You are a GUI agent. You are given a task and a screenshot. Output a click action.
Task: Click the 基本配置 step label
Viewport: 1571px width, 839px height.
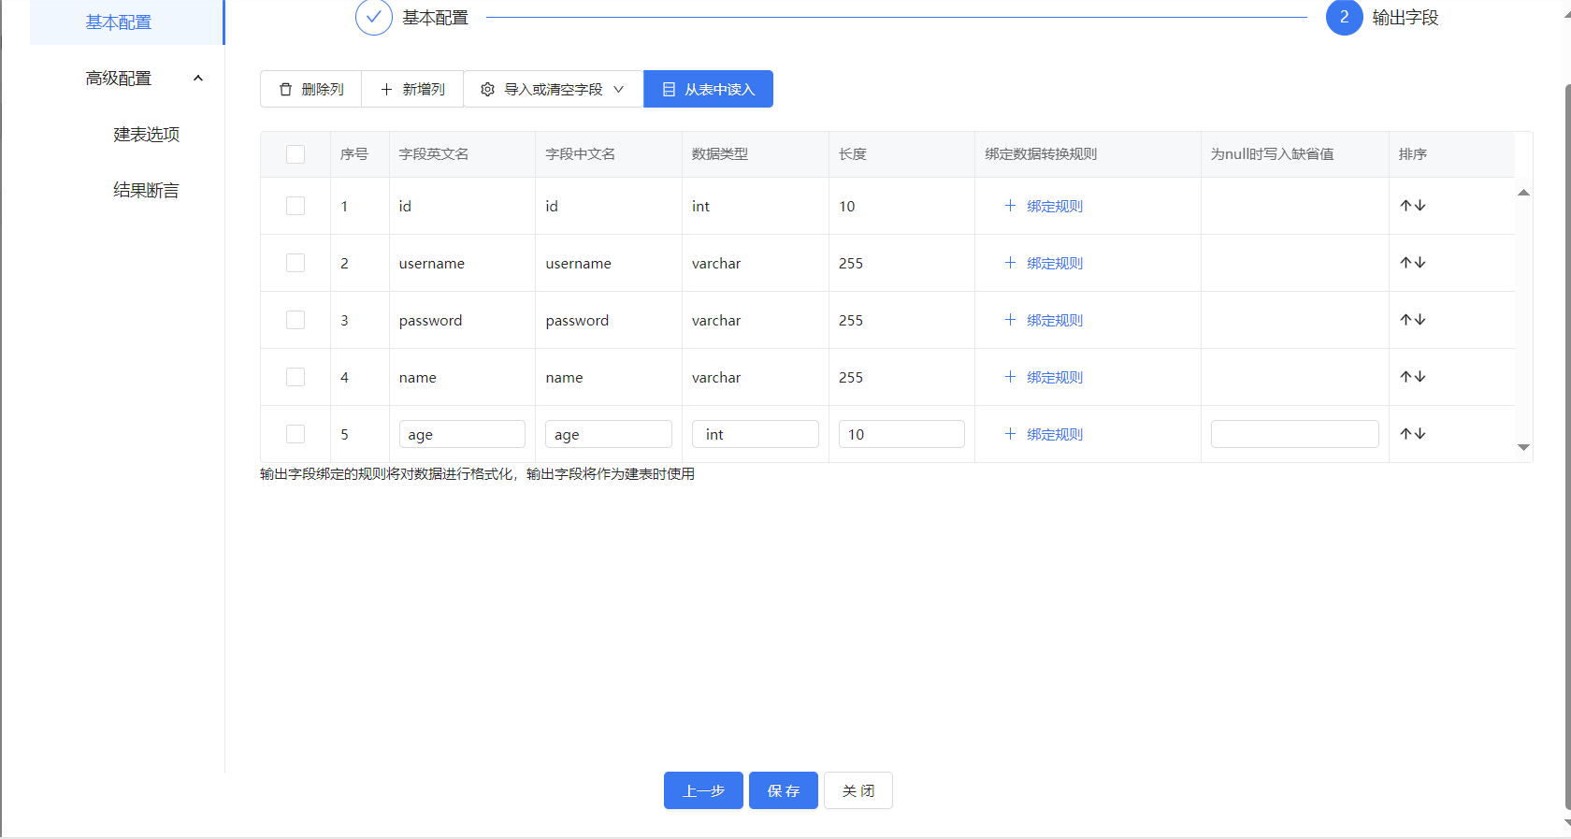point(436,18)
